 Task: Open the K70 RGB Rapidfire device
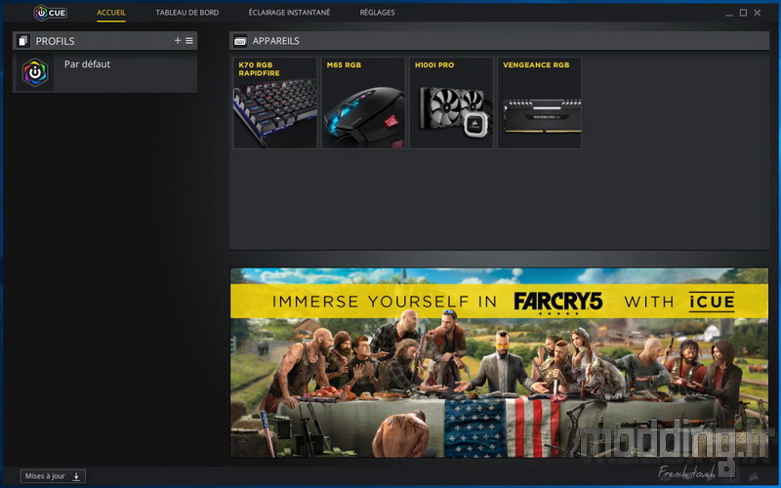[275, 102]
